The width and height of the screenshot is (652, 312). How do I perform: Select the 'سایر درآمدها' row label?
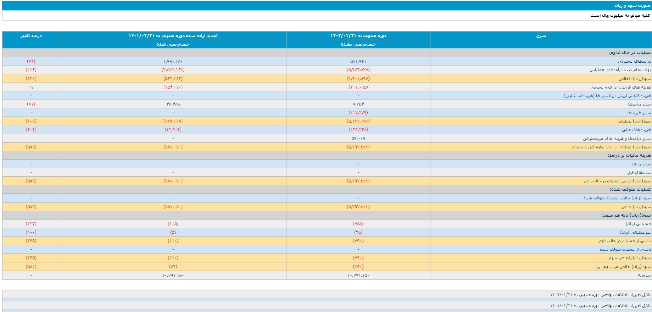(x=639, y=104)
